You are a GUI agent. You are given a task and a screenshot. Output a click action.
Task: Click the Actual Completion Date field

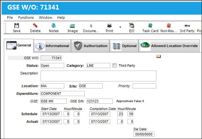[x=100, y=122]
